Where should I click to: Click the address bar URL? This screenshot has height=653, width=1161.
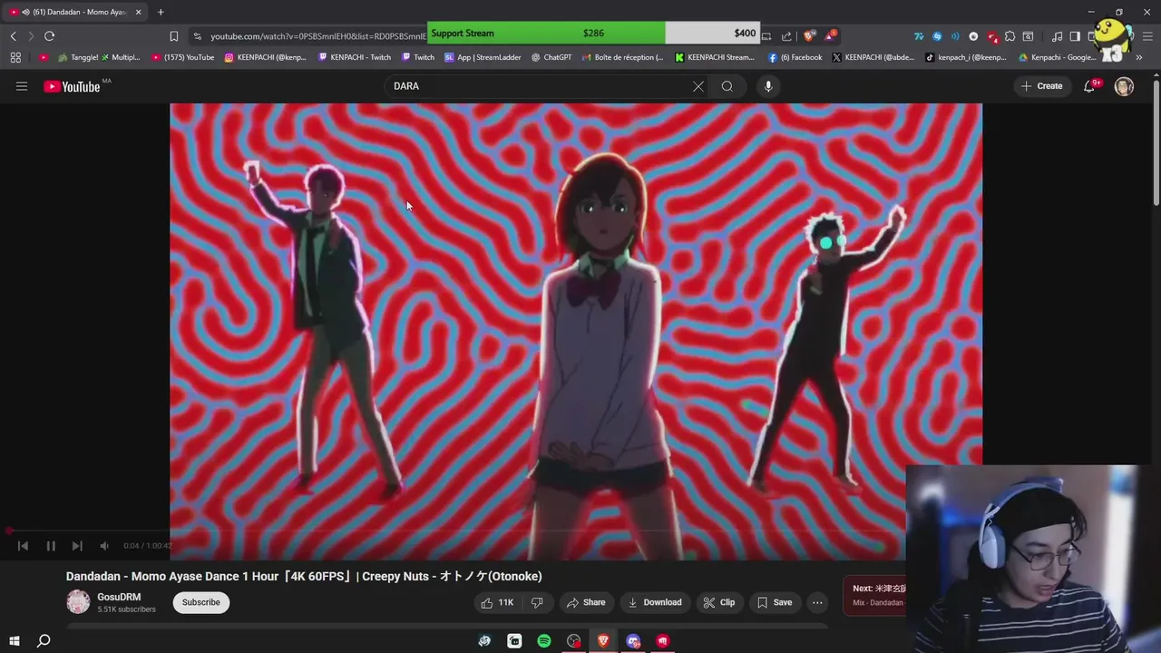(317, 35)
